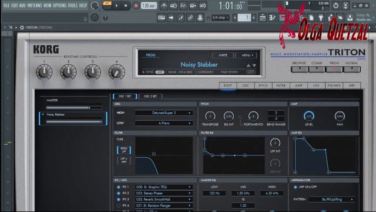This screenshot has height=212, width=376.
Task: Open arpeggiator PATTERN dropdown
Action: [332, 200]
